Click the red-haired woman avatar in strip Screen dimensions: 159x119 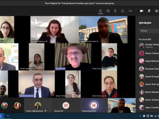tap(18, 105)
